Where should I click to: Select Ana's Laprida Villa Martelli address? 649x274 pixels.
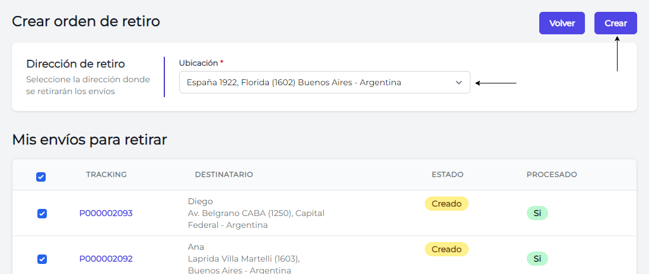coord(244,259)
